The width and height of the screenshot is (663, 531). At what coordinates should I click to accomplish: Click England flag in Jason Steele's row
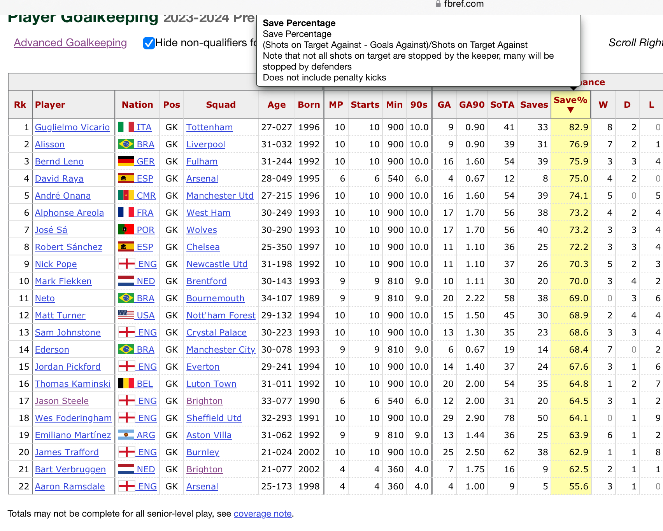[127, 400]
